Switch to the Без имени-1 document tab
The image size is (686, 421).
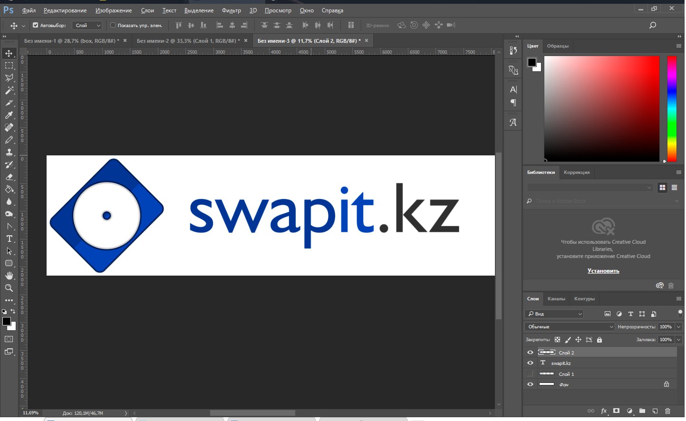coord(72,41)
